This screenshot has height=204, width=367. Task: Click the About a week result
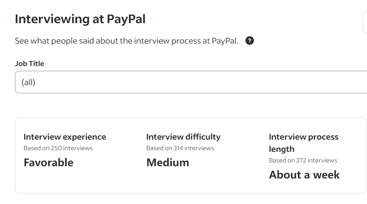304,175
